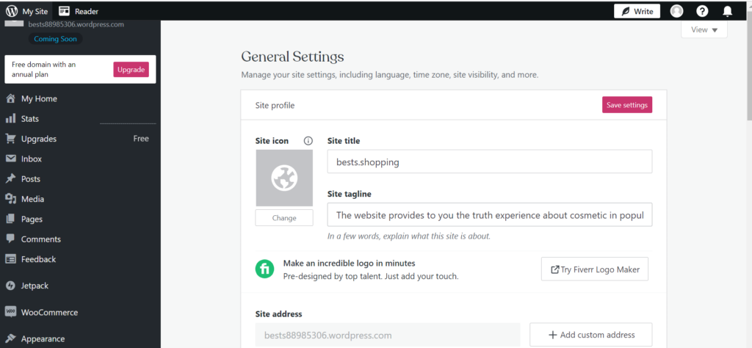This screenshot has width=752, height=348.
Task: Click the General Settings heading
Action: (292, 57)
